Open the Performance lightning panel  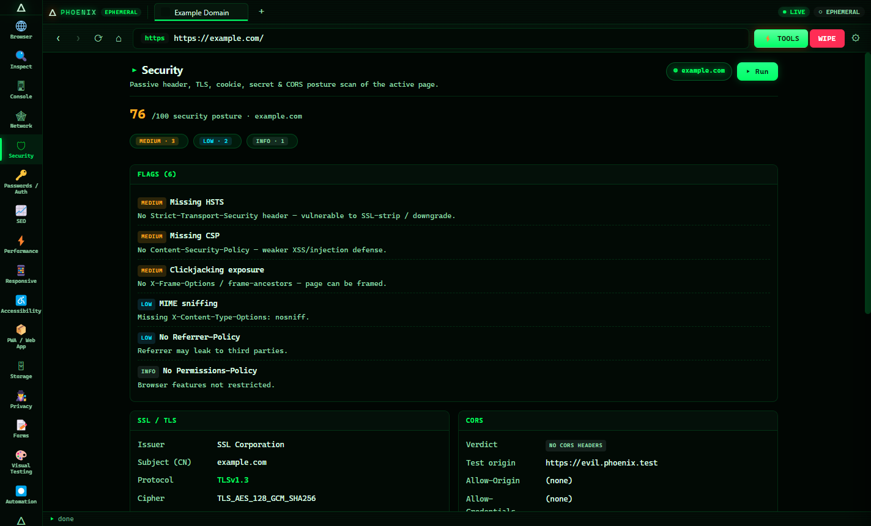click(21, 244)
